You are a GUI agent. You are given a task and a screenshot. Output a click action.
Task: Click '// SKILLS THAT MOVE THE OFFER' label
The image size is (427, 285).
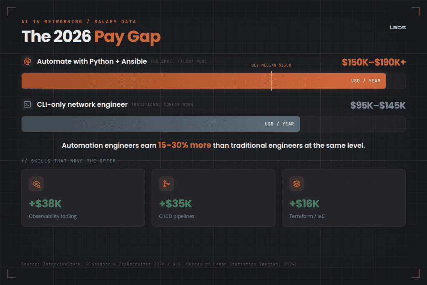pyautogui.click(x=69, y=161)
